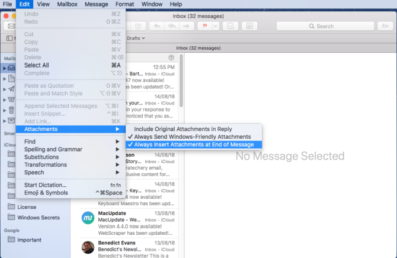The height and width of the screenshot is (258, 397).
Task: Click the Delete trash toolbar button
Action: tap(138, 26)
